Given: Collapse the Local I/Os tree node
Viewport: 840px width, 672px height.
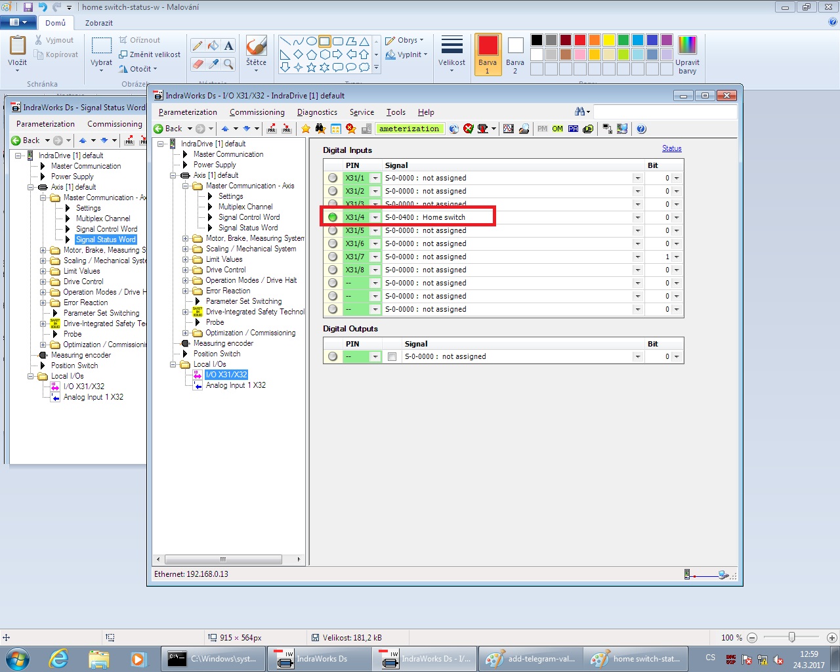Looking at the screenshot, I should tap(175, 364).
